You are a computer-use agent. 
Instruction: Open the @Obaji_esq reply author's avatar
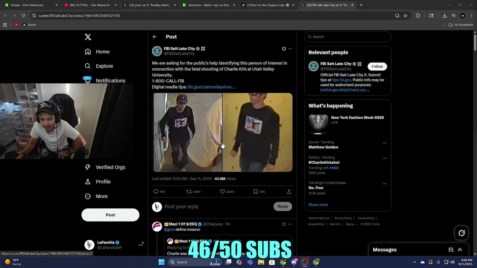coord(157,227)
